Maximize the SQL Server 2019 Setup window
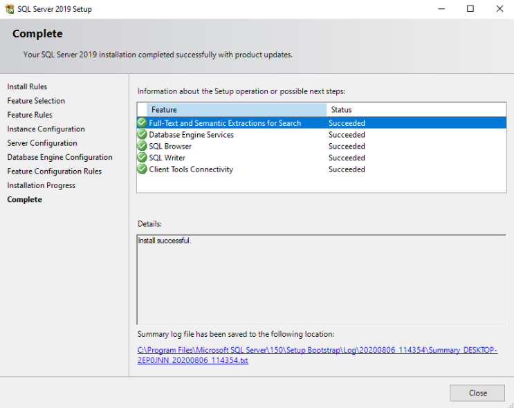The width and height of the screenshot is (514, 408). [x=470, y=9]
